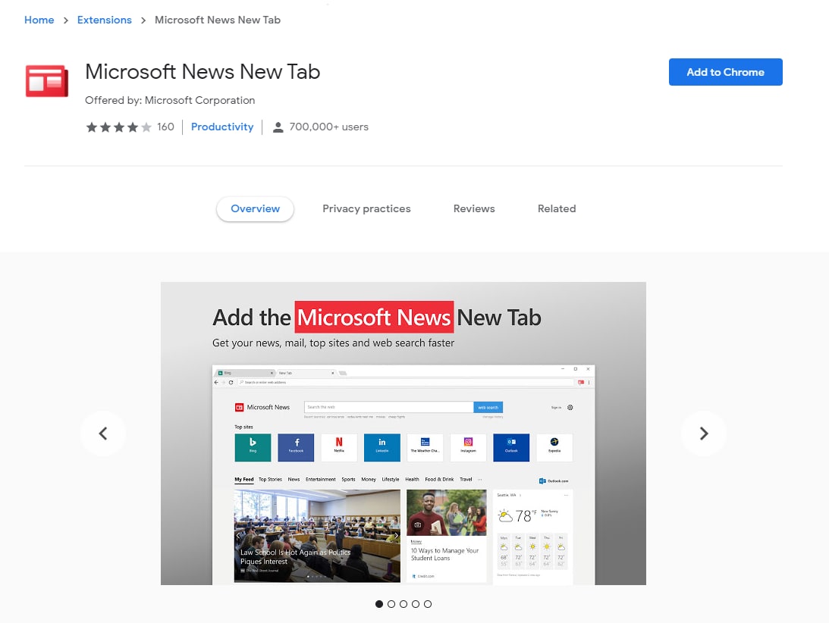Viewport: 829px width, 623px height.
Task: Open the Reviews tab
Action: pyautogui.click(x=474, y=208)
